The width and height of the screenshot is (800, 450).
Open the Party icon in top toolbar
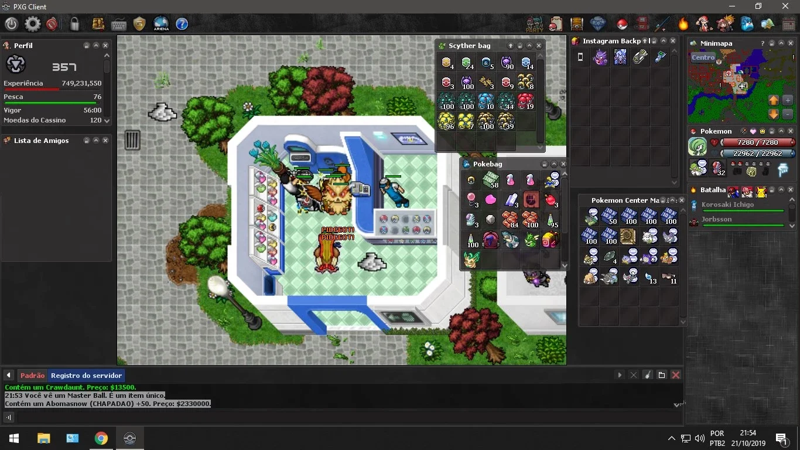[x=534, y=24]
